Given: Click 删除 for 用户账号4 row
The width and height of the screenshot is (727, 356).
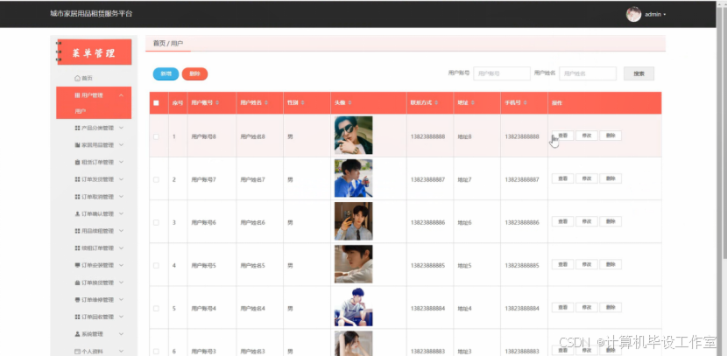Looking at the screenshot, I should tap(611, 307).
